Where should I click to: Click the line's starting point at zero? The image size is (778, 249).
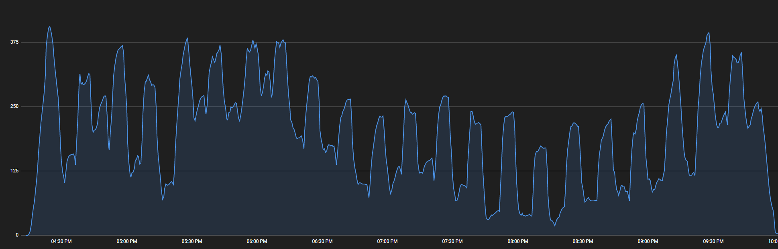click(27, 235)
